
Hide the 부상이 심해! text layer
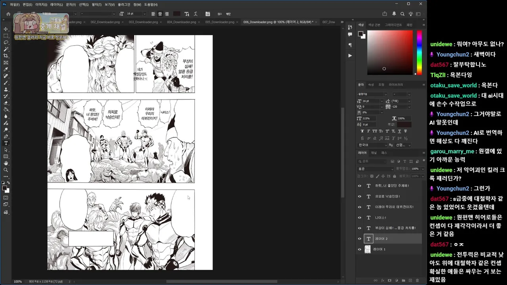coord(360,228)
